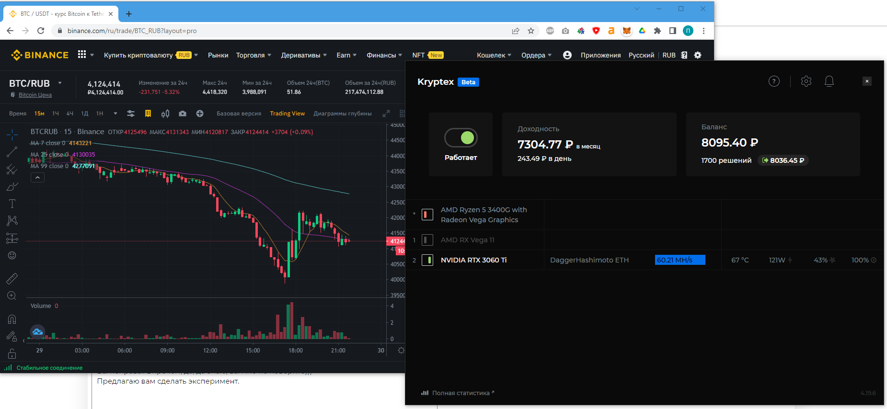Toggle the NVIDIA RTX 3060 Ti device

click(427, 260)
